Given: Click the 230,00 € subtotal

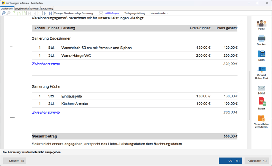Looking at the screenshot, I should [231, 112].
